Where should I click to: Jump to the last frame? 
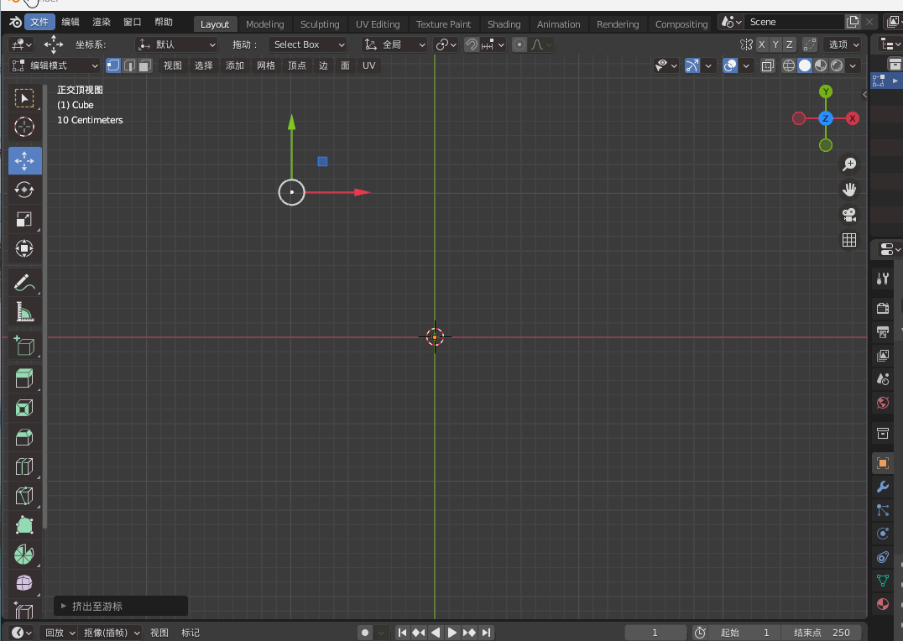click(x=486, y=633)
